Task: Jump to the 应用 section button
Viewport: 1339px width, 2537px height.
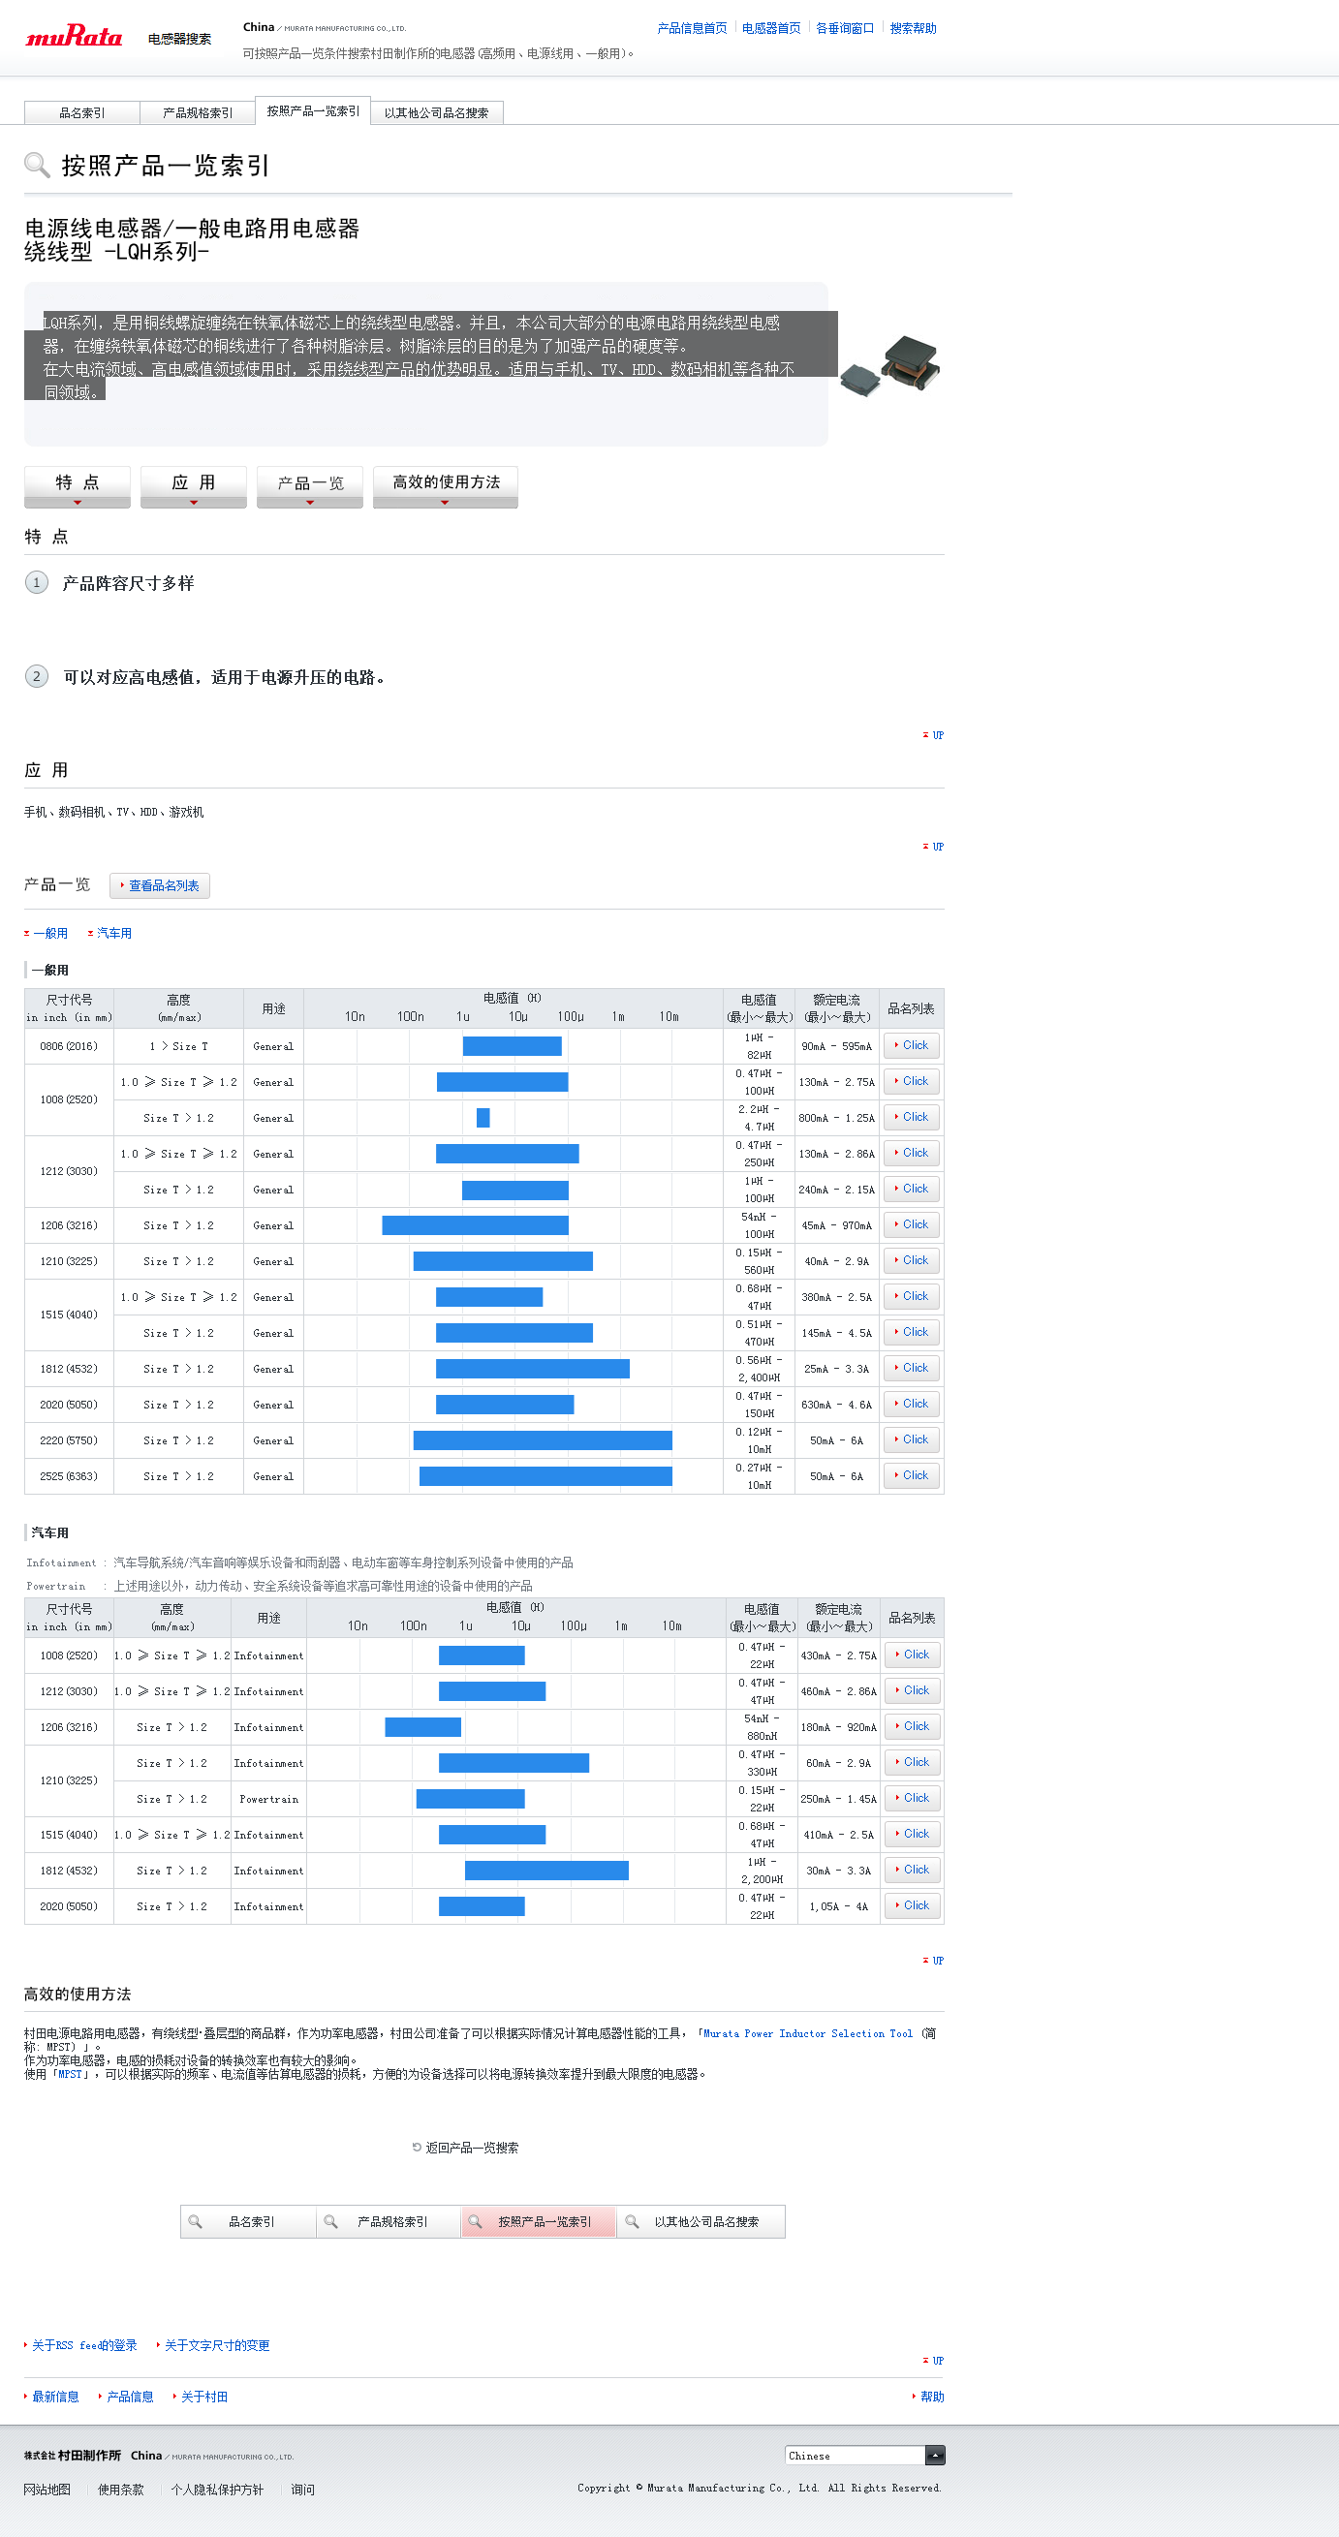Action: click(x=193, y=485)
